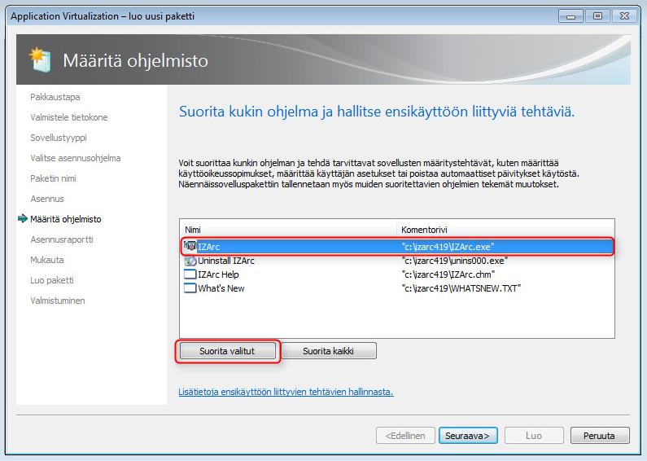Click the unins000.exe command line cell
The height and width of the screenshot is (461, 647).
click(455, 261)
